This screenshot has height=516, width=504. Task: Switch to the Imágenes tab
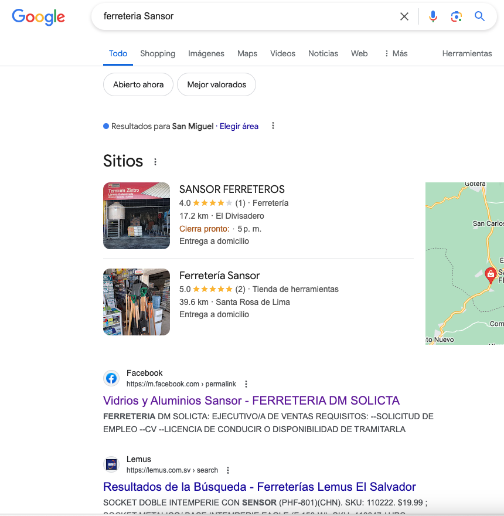point(206,53)
